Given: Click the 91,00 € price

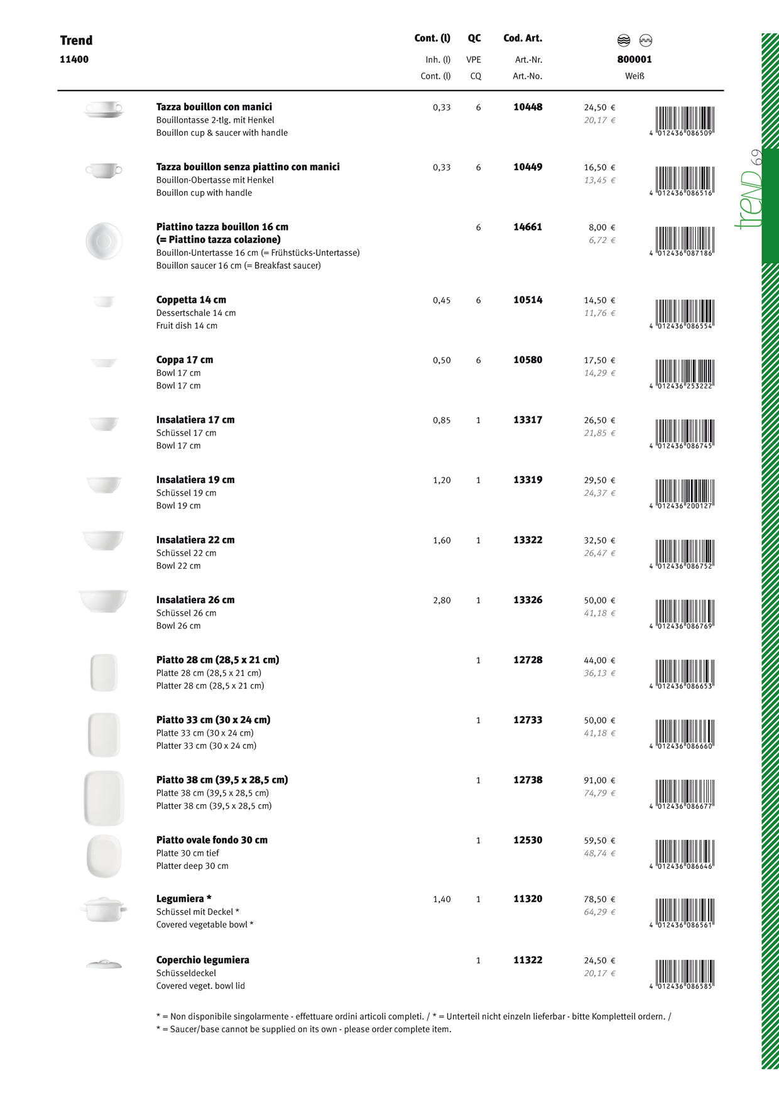Looking at the screenshot, I should coord(599,780).
